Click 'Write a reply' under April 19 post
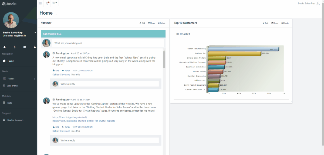This screenshot has height=155, width=324. point(109,140)
